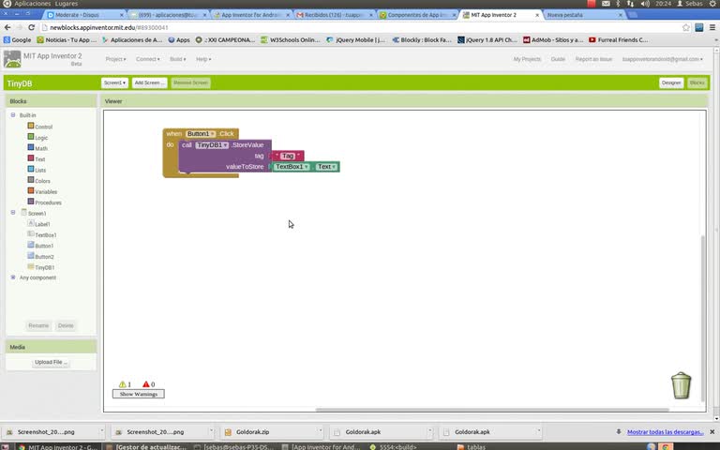
Task: Bookmark this page with star icon
Action: coord(686,27)
